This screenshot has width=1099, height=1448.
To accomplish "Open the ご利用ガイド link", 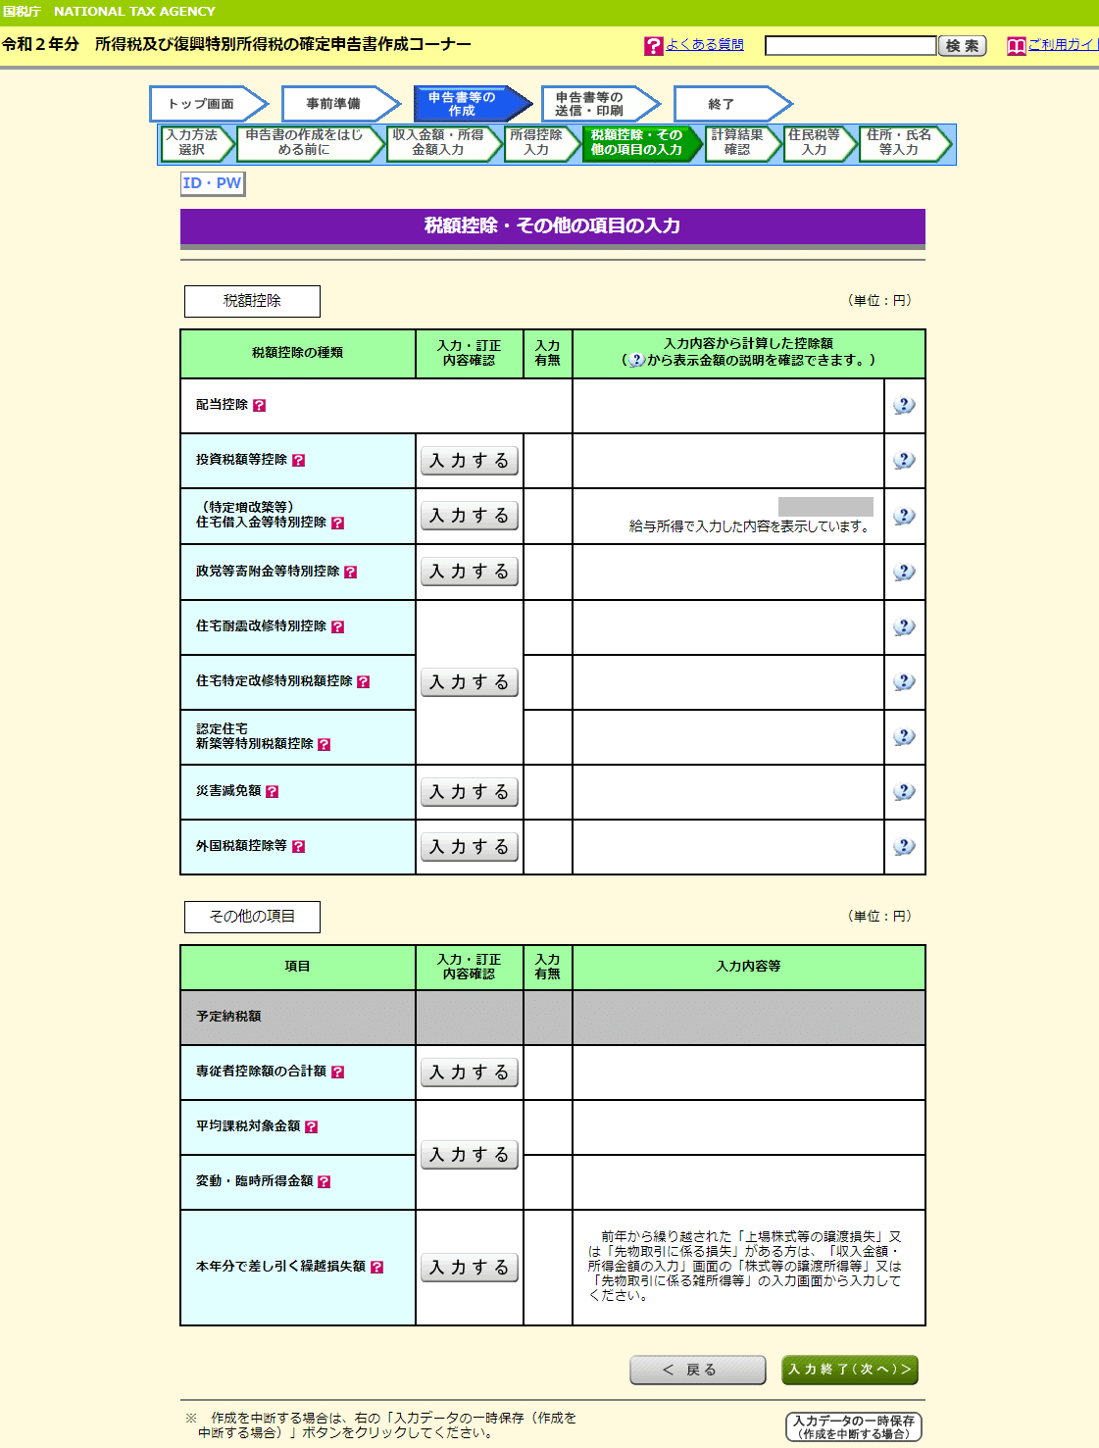I will (x=1063, y=45).
